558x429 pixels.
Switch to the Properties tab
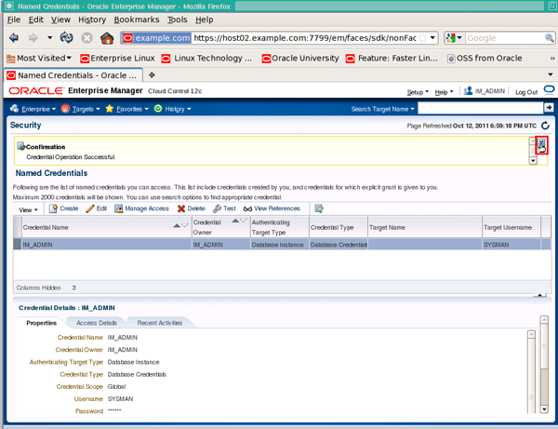[x=41, y=323]
